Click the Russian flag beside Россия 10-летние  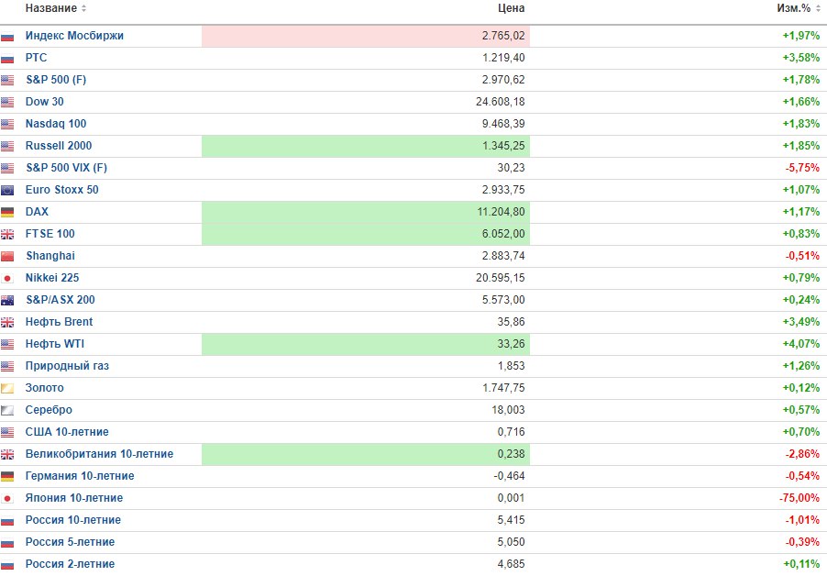7,521
